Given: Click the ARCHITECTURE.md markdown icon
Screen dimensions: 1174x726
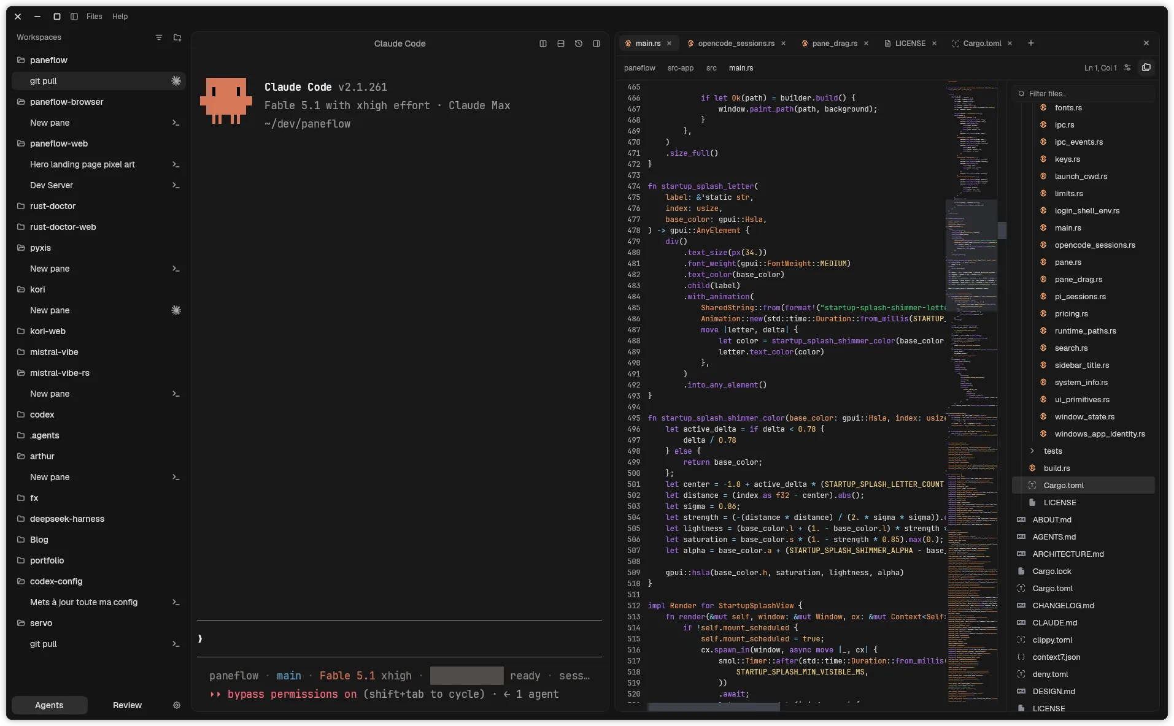Looking at the screenshot, I should click(x=1021, y=554).
